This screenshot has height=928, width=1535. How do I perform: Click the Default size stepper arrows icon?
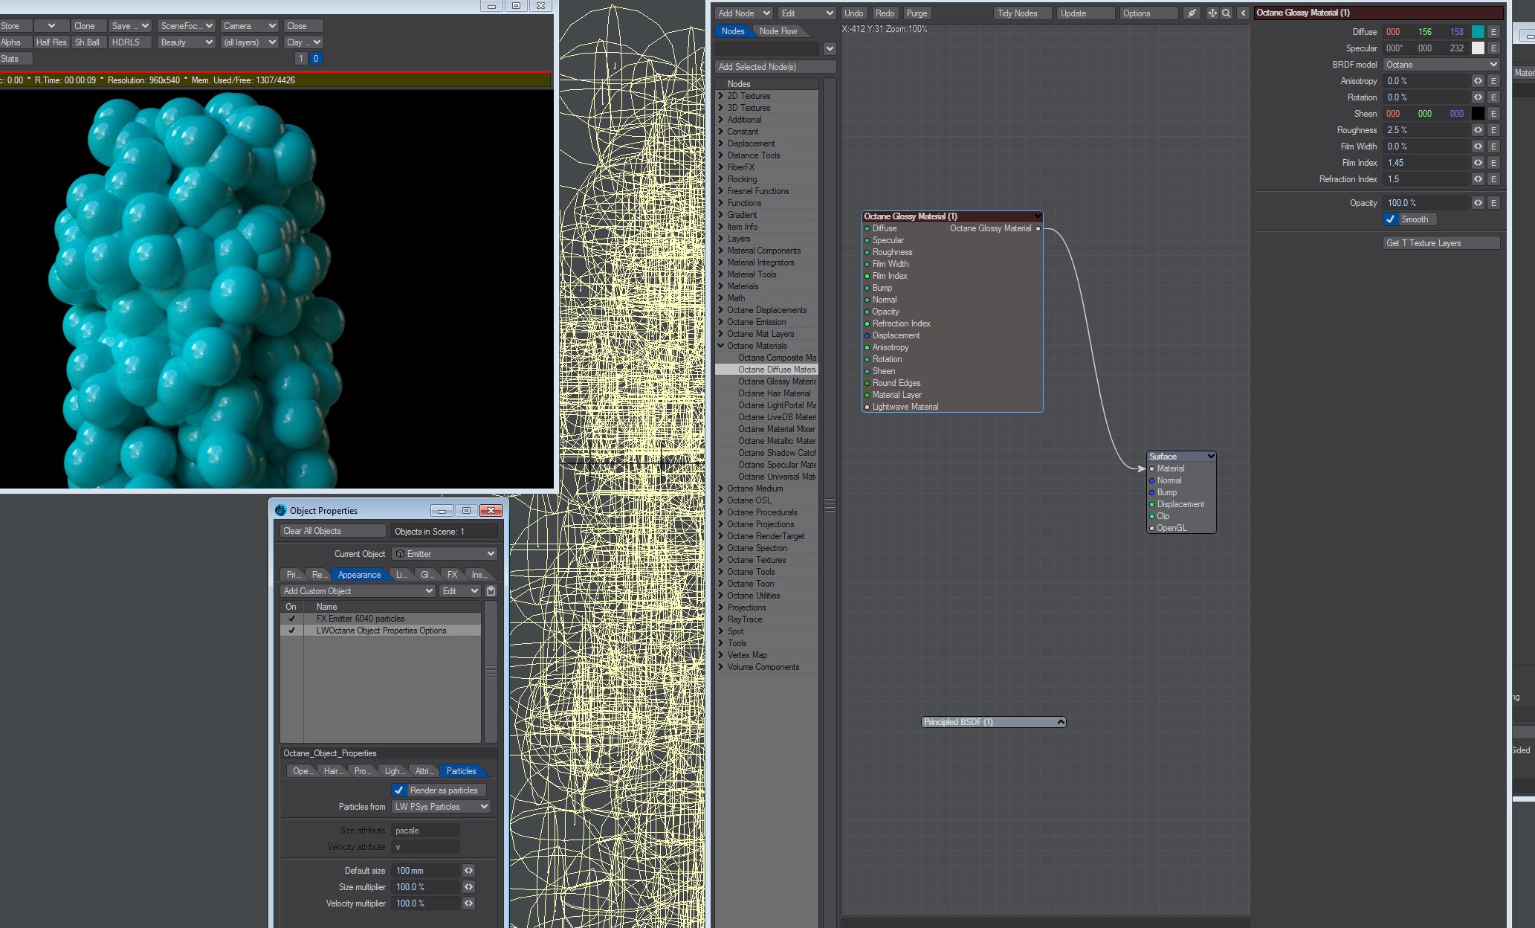click(468, 871)
